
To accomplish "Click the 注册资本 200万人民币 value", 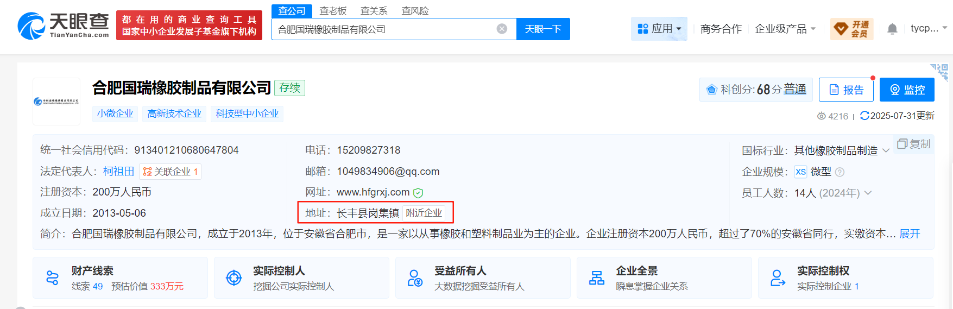I will (x=122, y=192).
